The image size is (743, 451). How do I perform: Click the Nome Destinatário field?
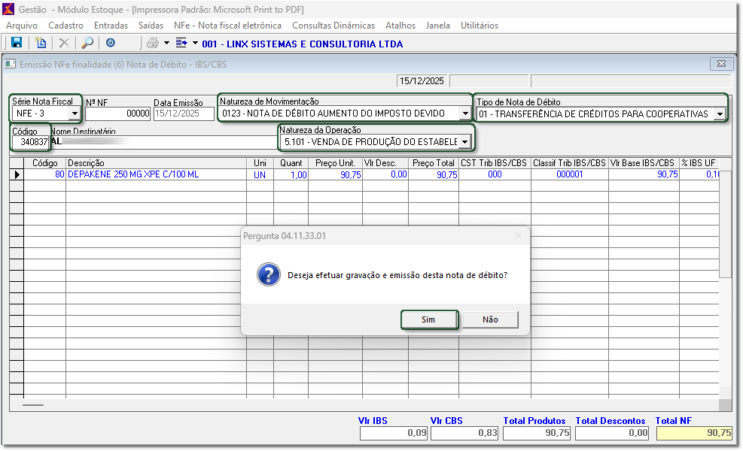pyautogui.click(x=163, y=142)
